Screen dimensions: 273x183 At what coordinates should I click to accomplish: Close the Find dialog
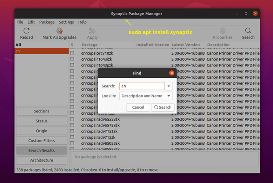point(172,73)
